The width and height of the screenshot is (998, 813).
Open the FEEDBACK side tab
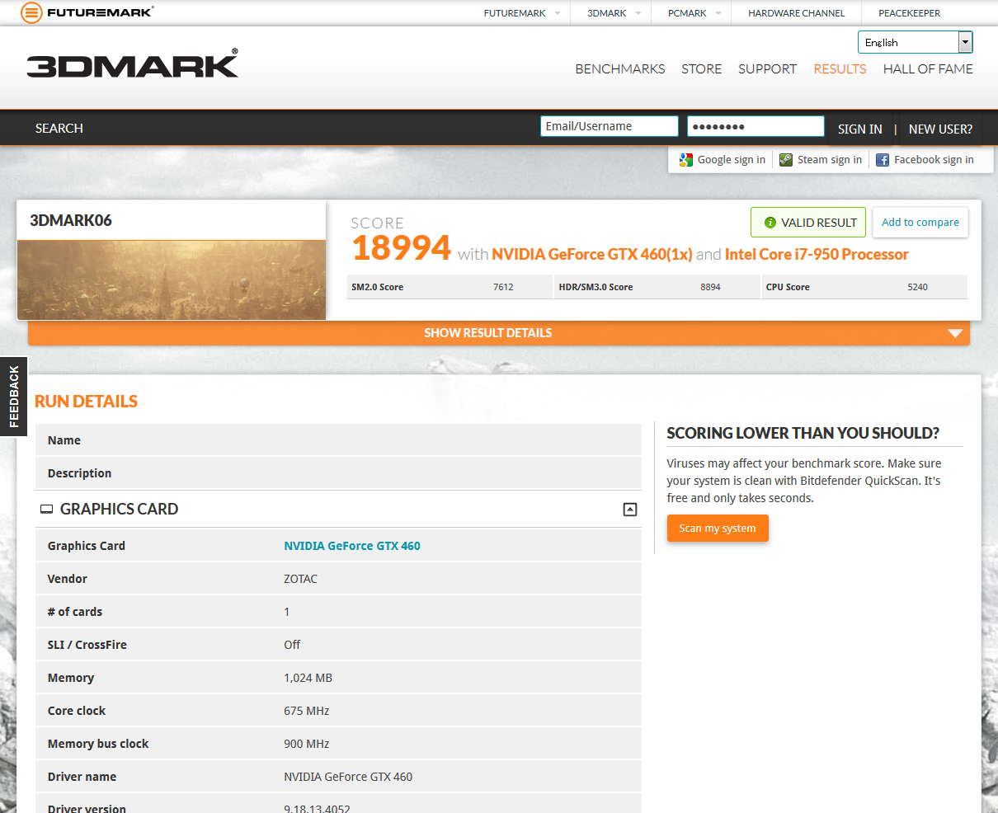pyautogui.click(x=13, y=397)
